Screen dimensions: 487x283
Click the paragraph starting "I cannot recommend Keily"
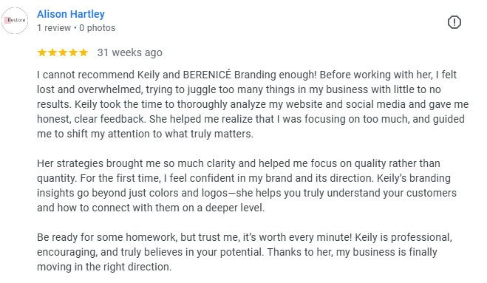point(253,104)
